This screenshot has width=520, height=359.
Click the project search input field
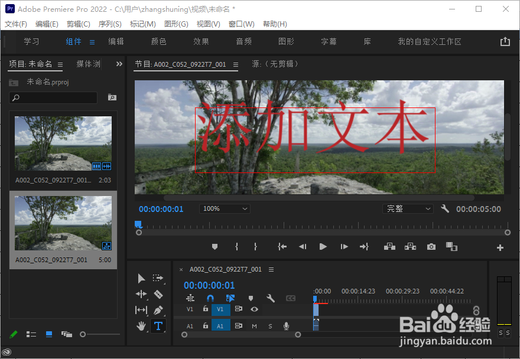(x=53, y=97)
